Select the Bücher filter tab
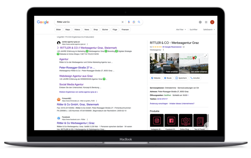 click(105, 30)
